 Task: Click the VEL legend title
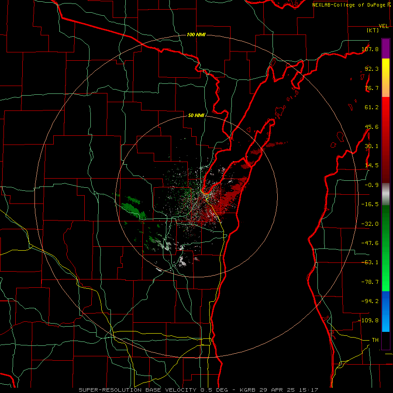[384, 26]
